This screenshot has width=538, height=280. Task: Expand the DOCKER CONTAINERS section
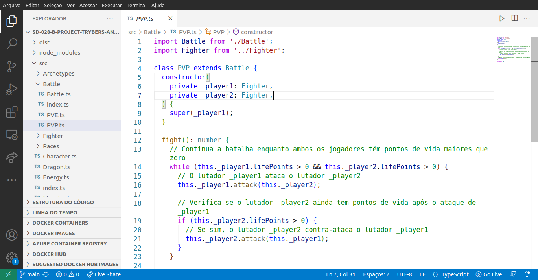tap(60, 223)
